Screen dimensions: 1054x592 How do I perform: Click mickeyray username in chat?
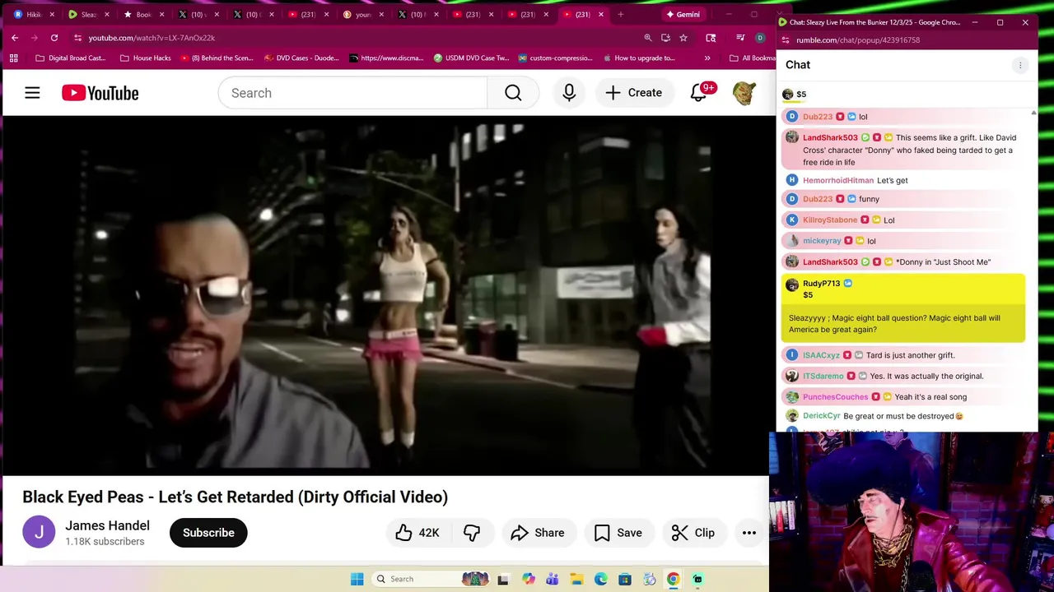pyautogui.click(x=822, y=241)
